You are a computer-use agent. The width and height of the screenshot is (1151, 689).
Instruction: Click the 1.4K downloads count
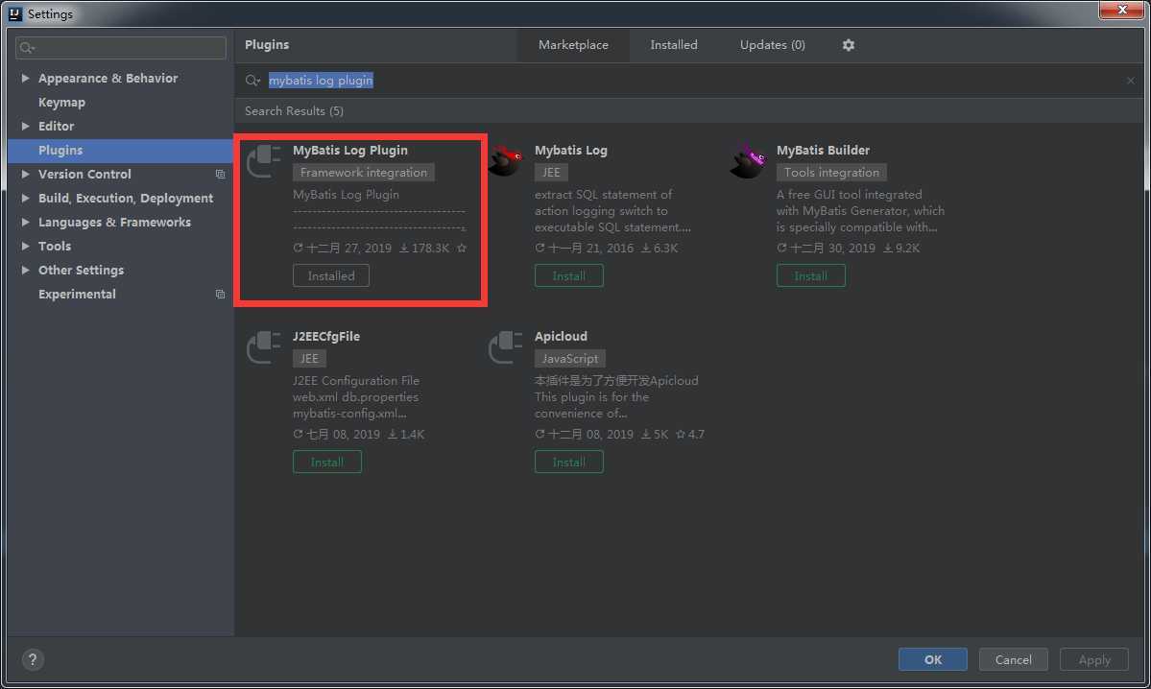(406, 435)
